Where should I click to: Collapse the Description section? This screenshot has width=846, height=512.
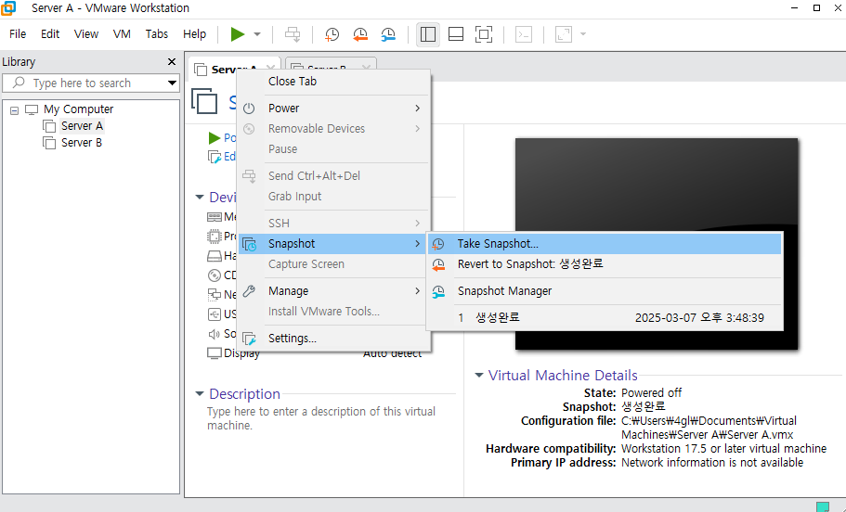click(x=200, y=394)
